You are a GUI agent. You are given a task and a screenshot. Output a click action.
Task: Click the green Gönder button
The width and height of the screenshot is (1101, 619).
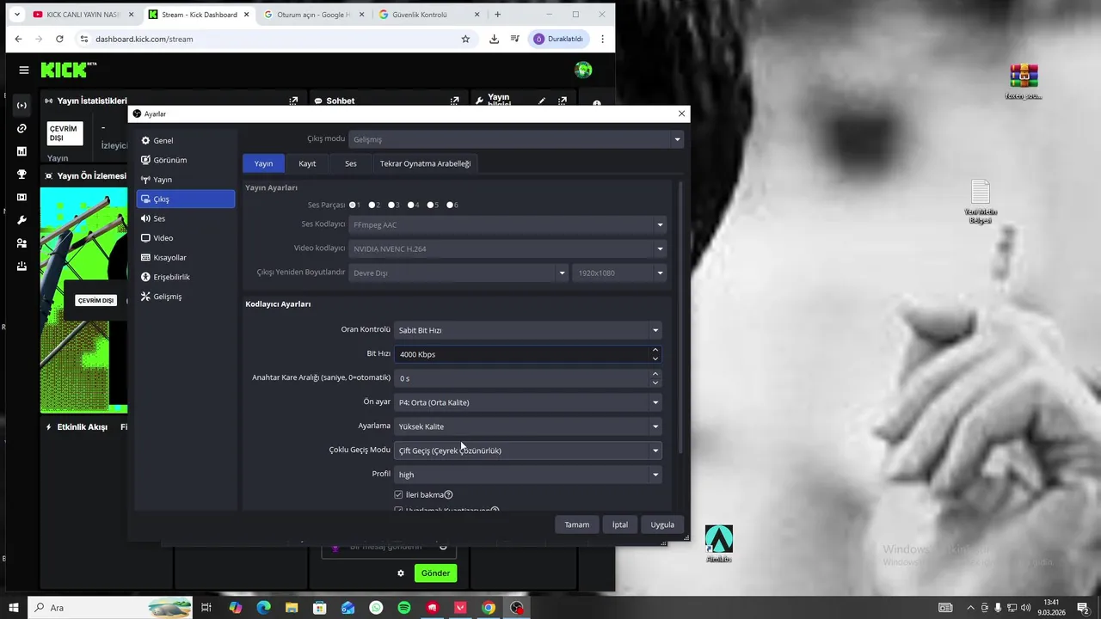435,573
